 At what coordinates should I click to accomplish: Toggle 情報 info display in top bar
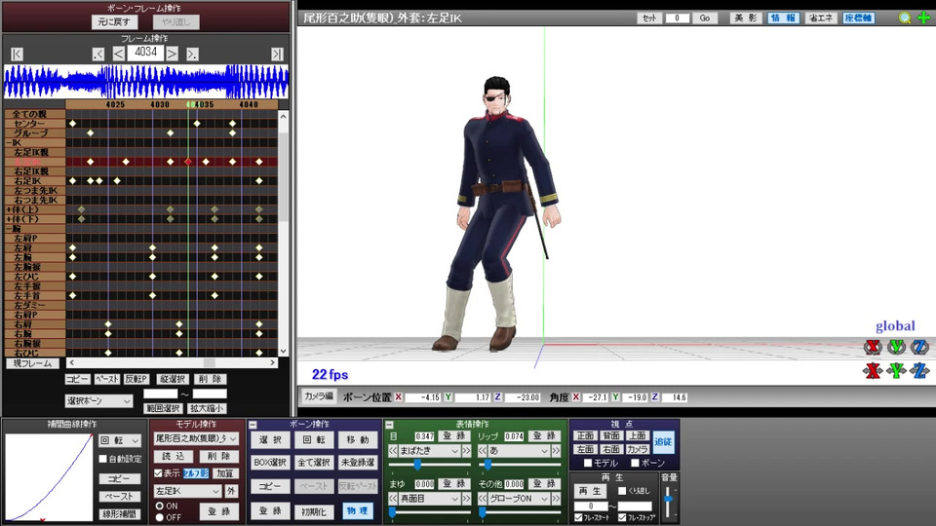(x=783, y=18)
